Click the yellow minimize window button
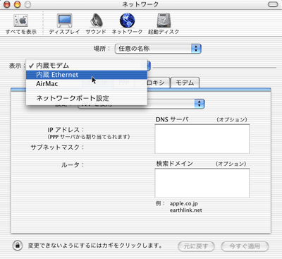 point(17,4)
